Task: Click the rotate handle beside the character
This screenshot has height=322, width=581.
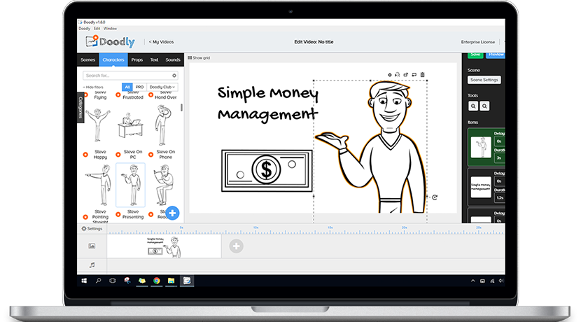Action: [435, 197]
